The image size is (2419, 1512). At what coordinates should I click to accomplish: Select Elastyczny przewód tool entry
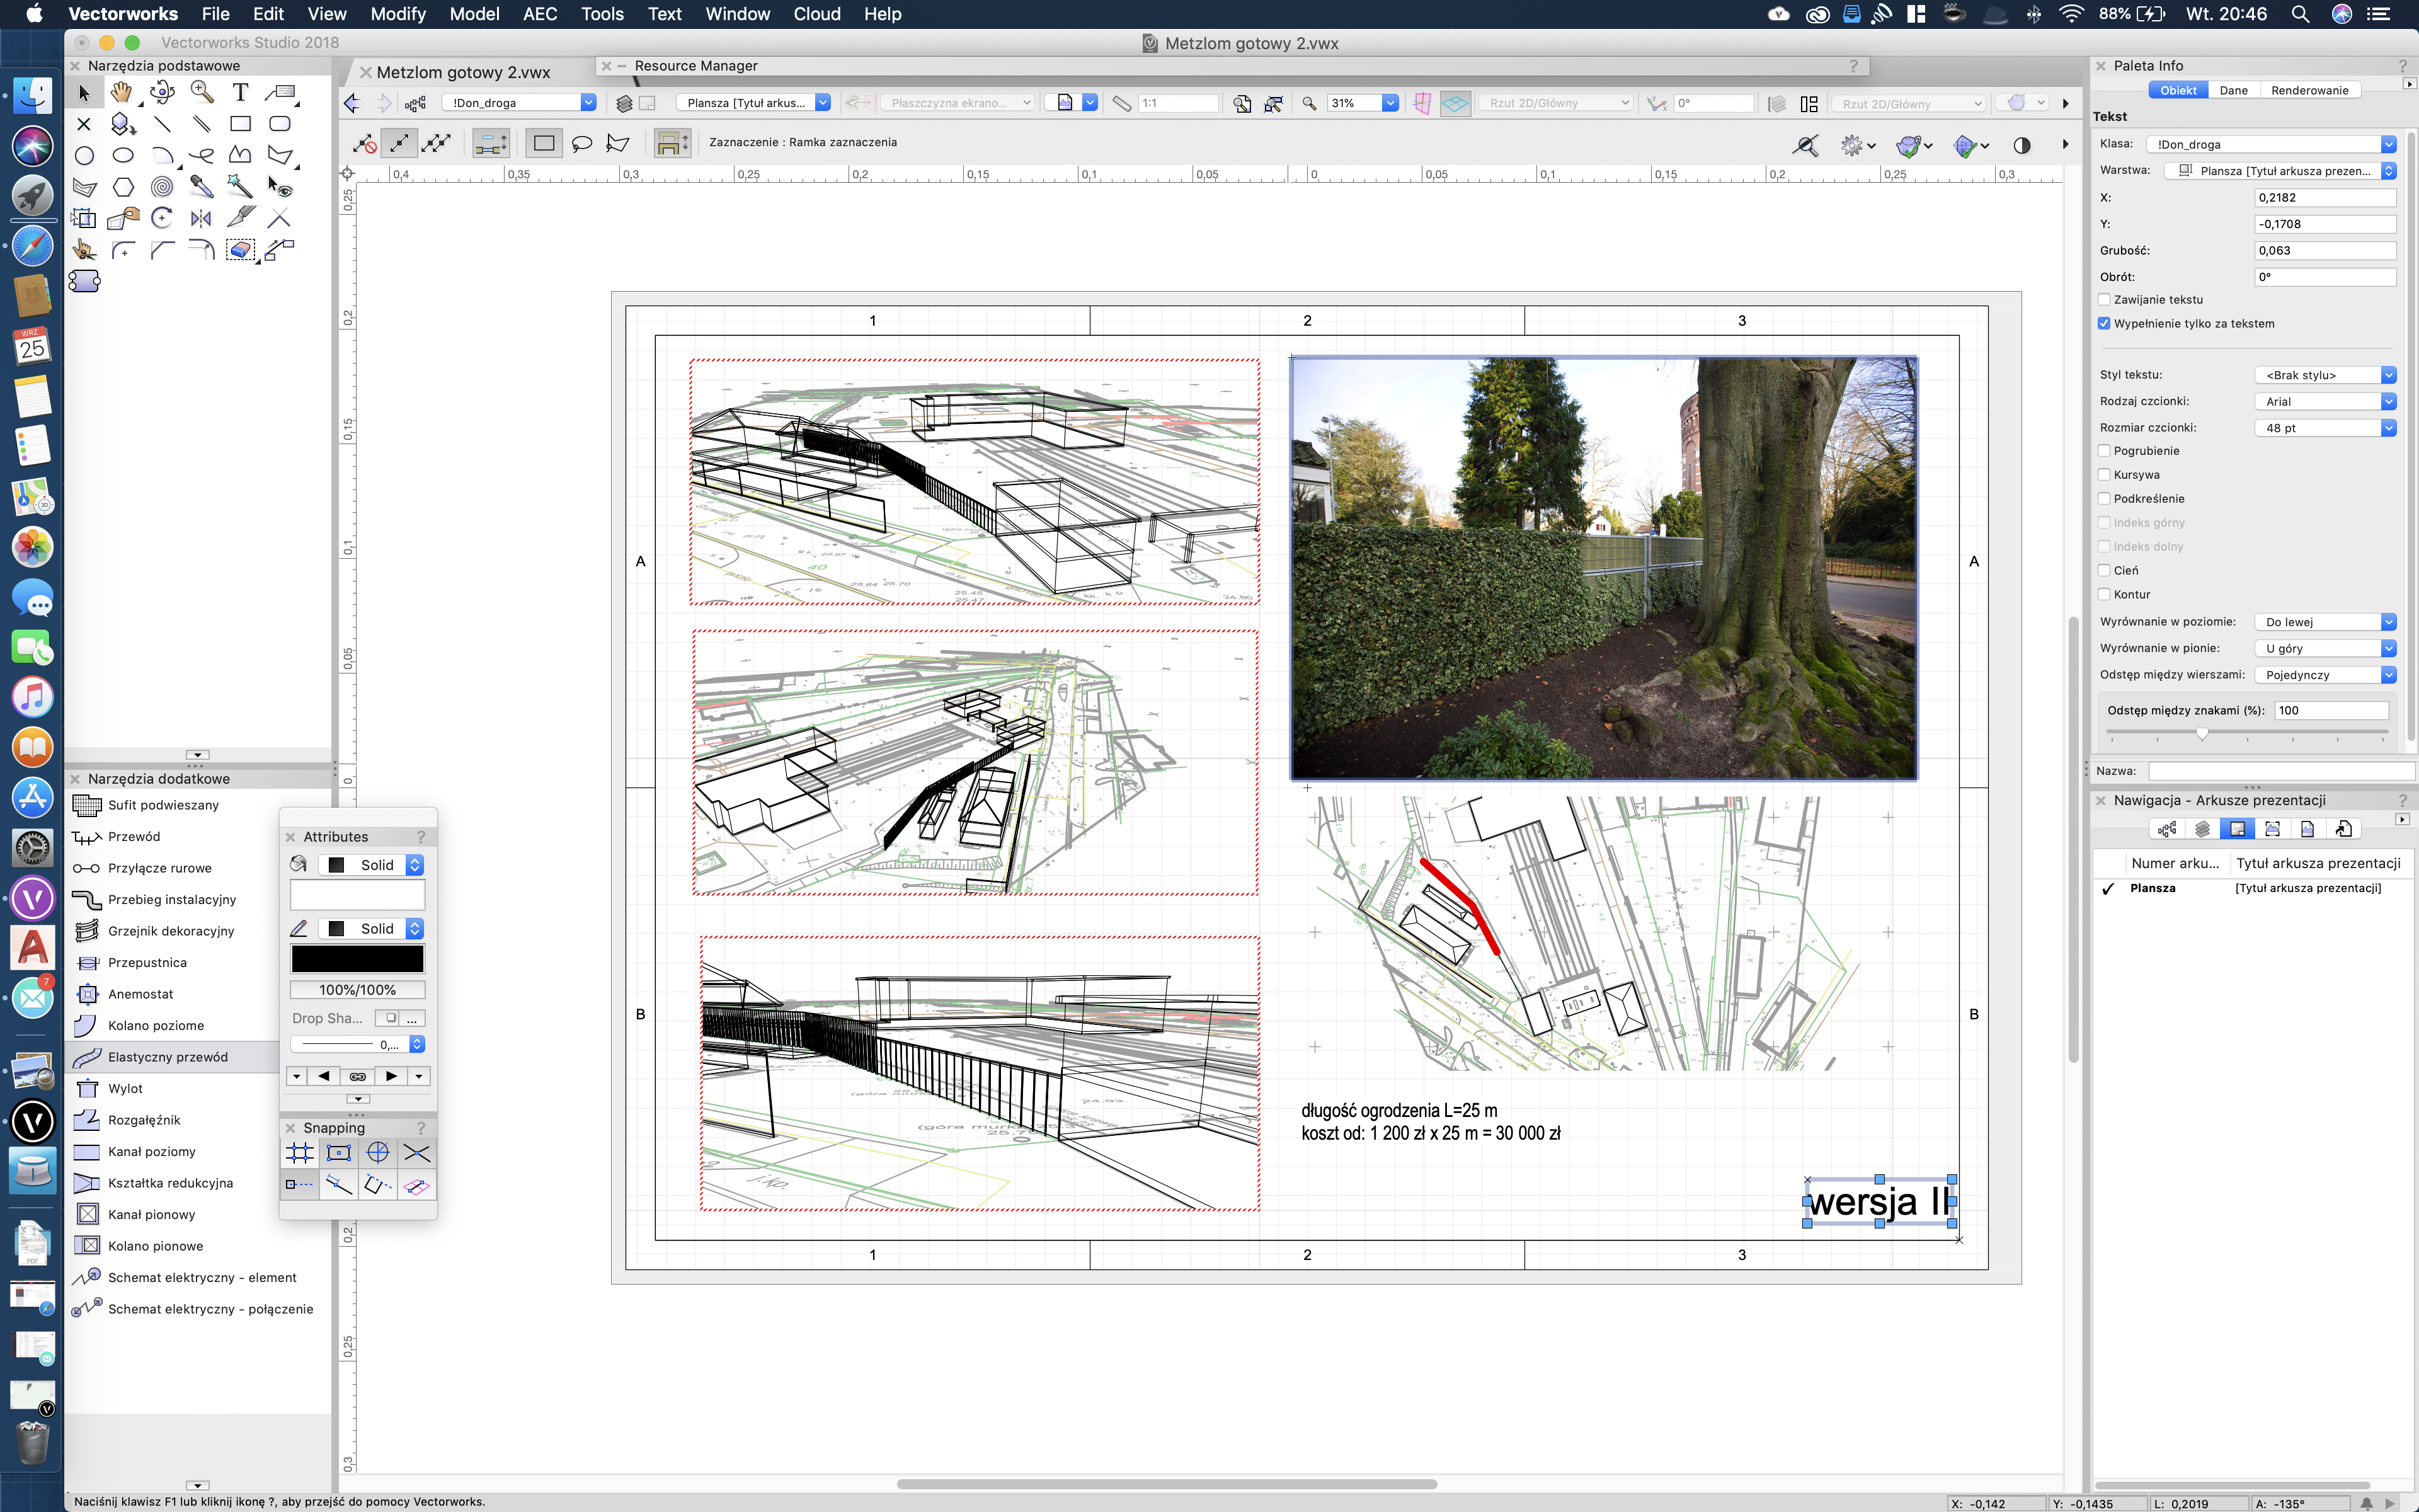click(x=168, y=1057)
